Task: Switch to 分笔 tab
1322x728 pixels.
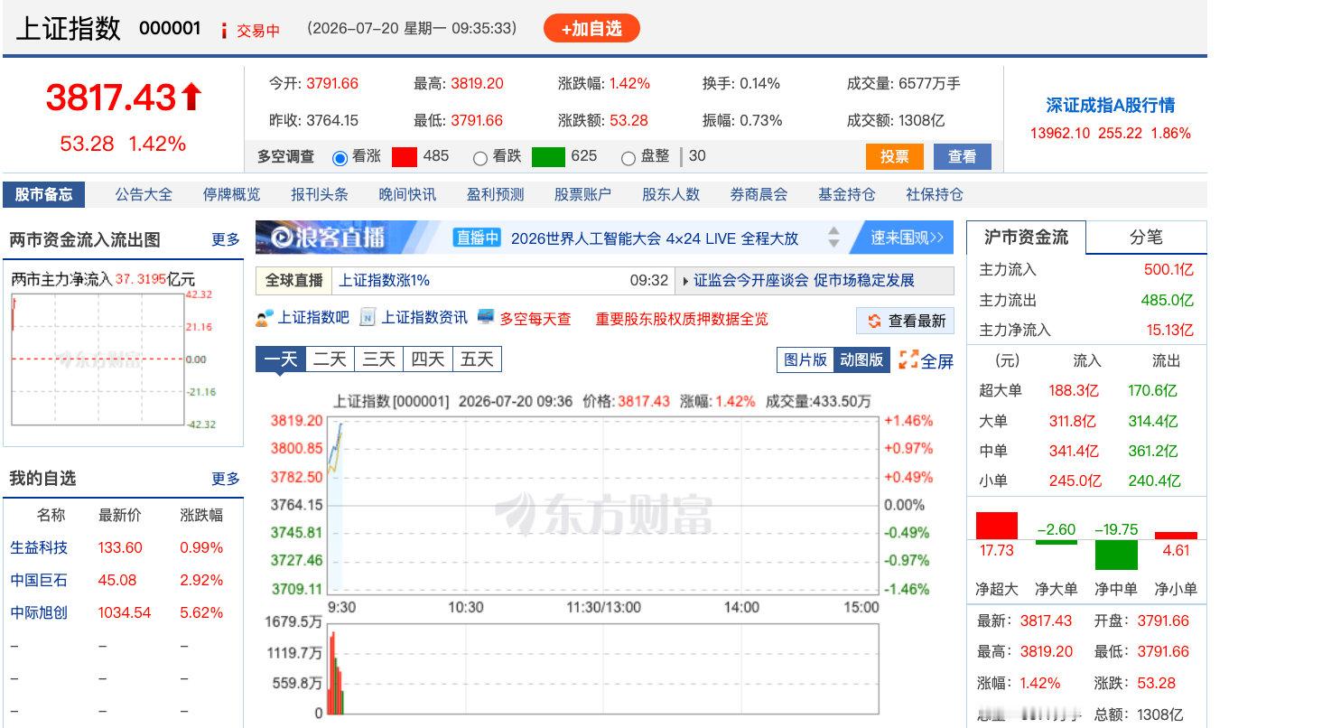Action: click(1146, 238)
